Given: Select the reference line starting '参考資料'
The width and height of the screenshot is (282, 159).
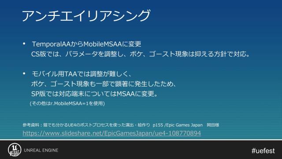Looking at the screenshot, I should point(121,125).
